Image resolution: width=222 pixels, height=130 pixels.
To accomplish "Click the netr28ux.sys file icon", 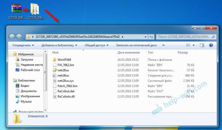I will click(x=54, y=81).
